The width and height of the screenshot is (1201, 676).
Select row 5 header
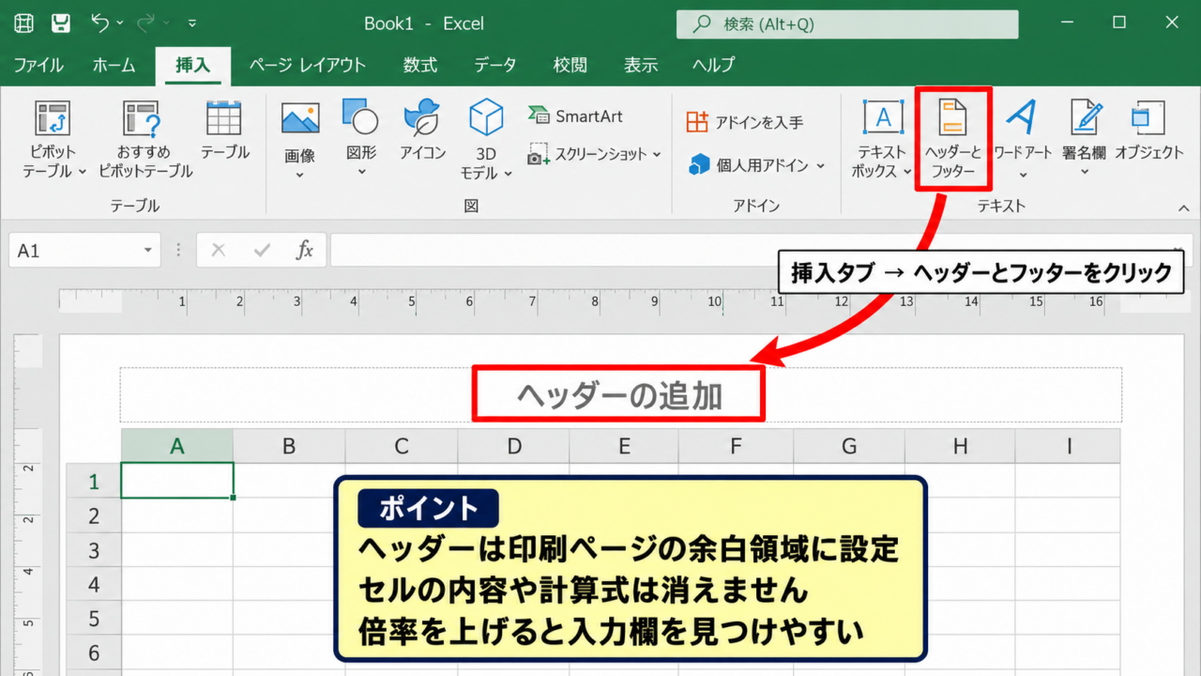(94, 619)
